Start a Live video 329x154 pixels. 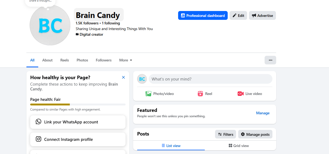click(250, 94)
